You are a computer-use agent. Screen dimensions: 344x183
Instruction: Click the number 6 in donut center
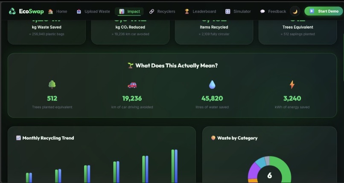[x=270, y=175]
